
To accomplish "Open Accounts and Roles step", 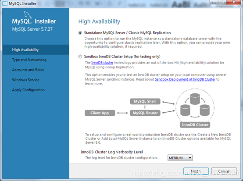I will (28, 70).
